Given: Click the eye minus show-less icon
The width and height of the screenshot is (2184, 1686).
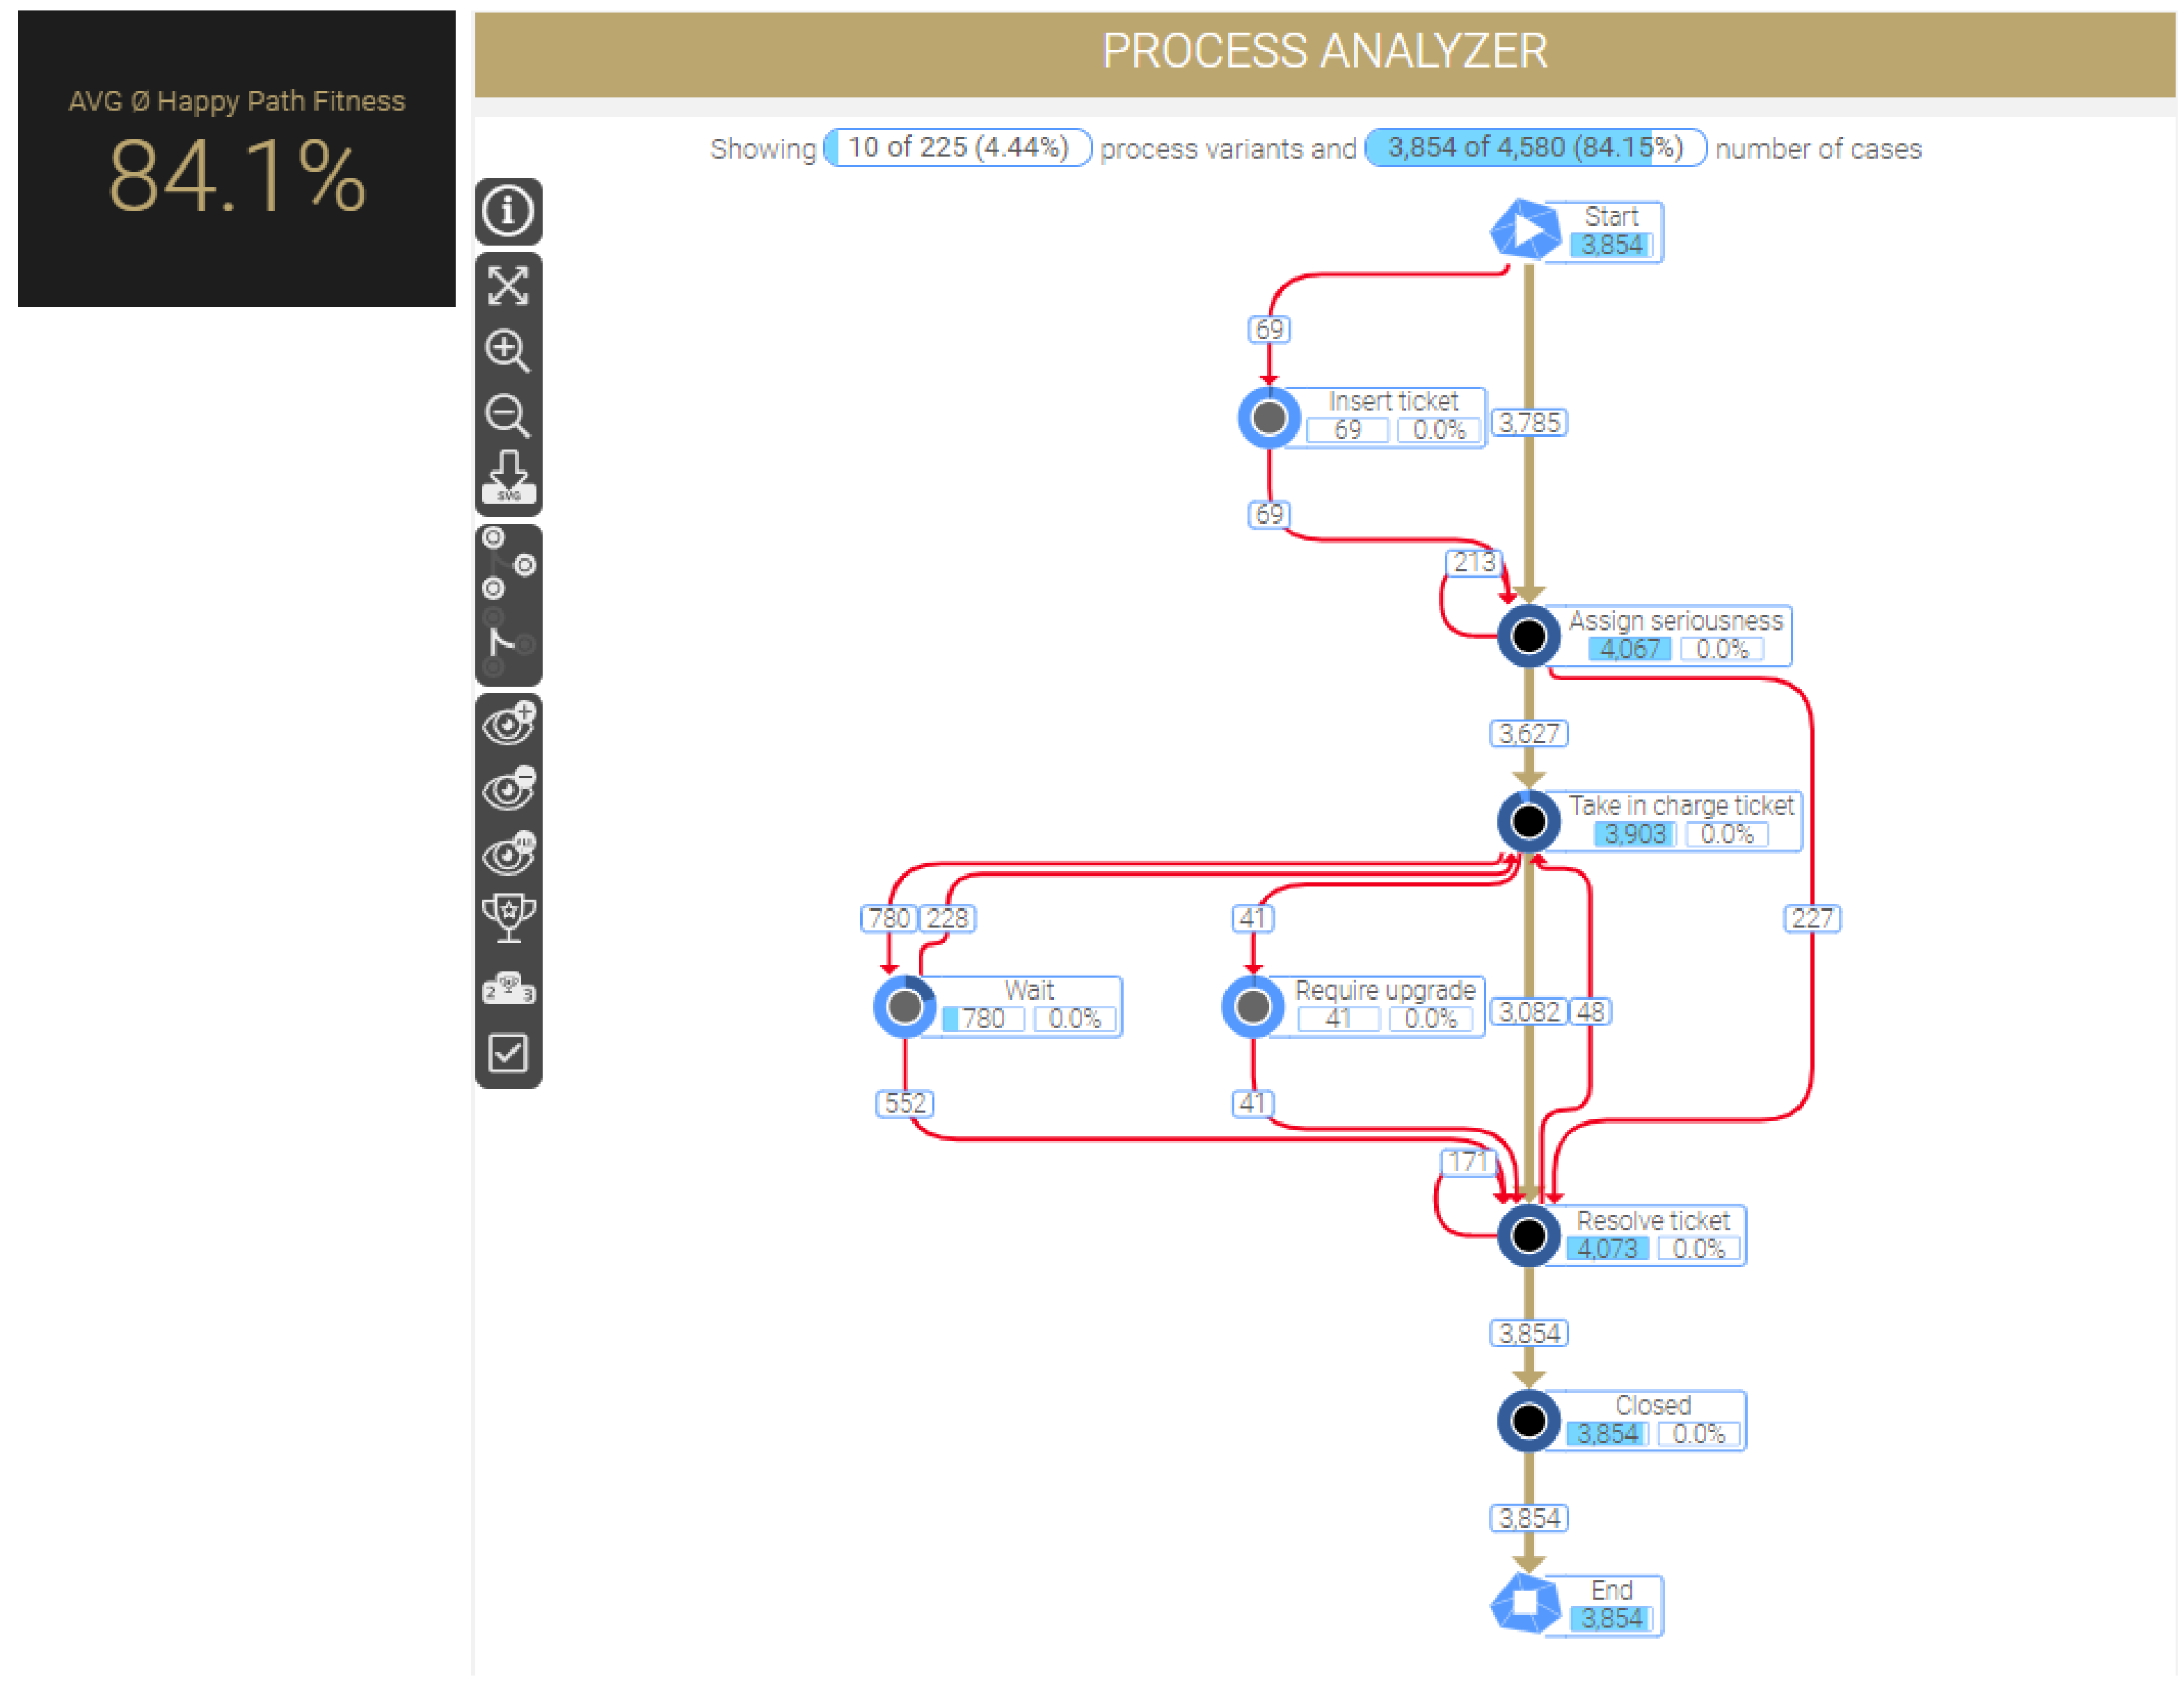Looking at the screenshot, I should (x=508, y=789).
